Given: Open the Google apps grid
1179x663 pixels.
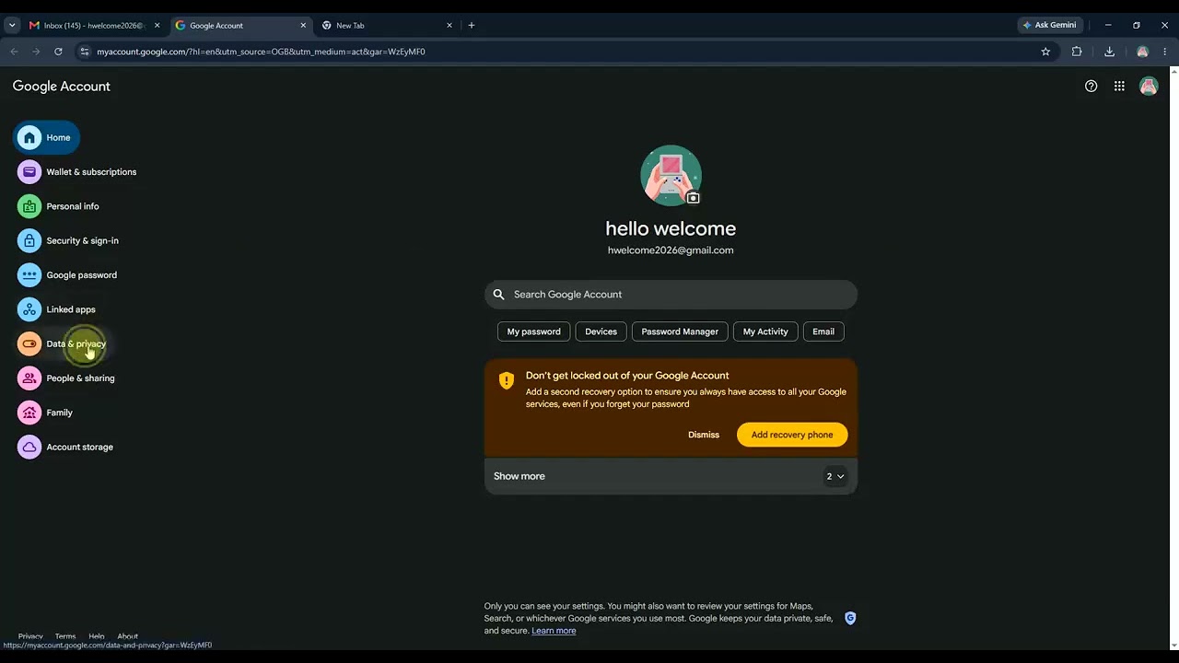Looking at the screenshot, I should click(x=1119, y=87).
